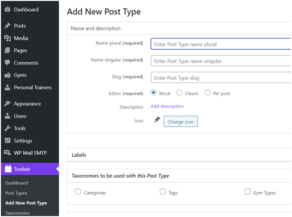
Task: Select the Block editor radio button
Action: coord(153,92)
